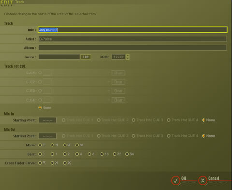
Task: Select None for Mix Out starting point
Action: [203, 136]
